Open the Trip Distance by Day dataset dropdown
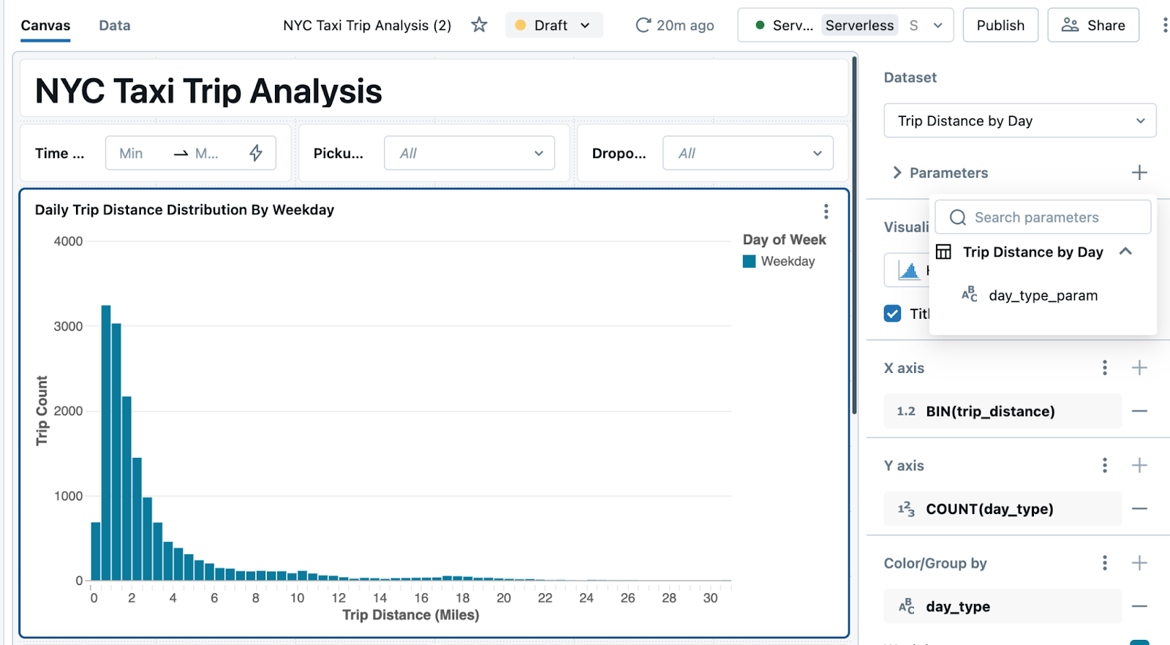 click(1019, 121)
